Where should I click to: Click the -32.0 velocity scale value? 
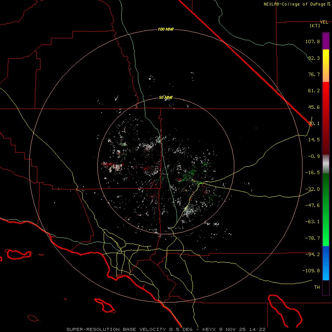click(x=312, y=189)
